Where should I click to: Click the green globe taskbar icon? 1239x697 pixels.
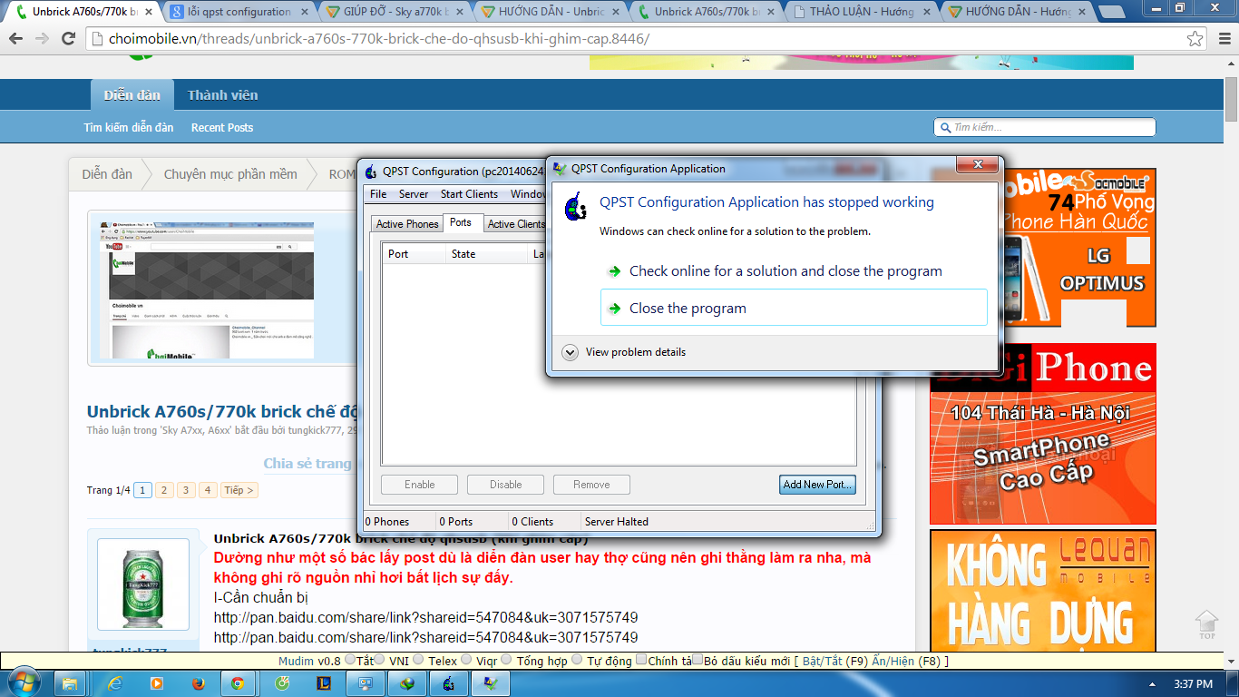[406, 682]
